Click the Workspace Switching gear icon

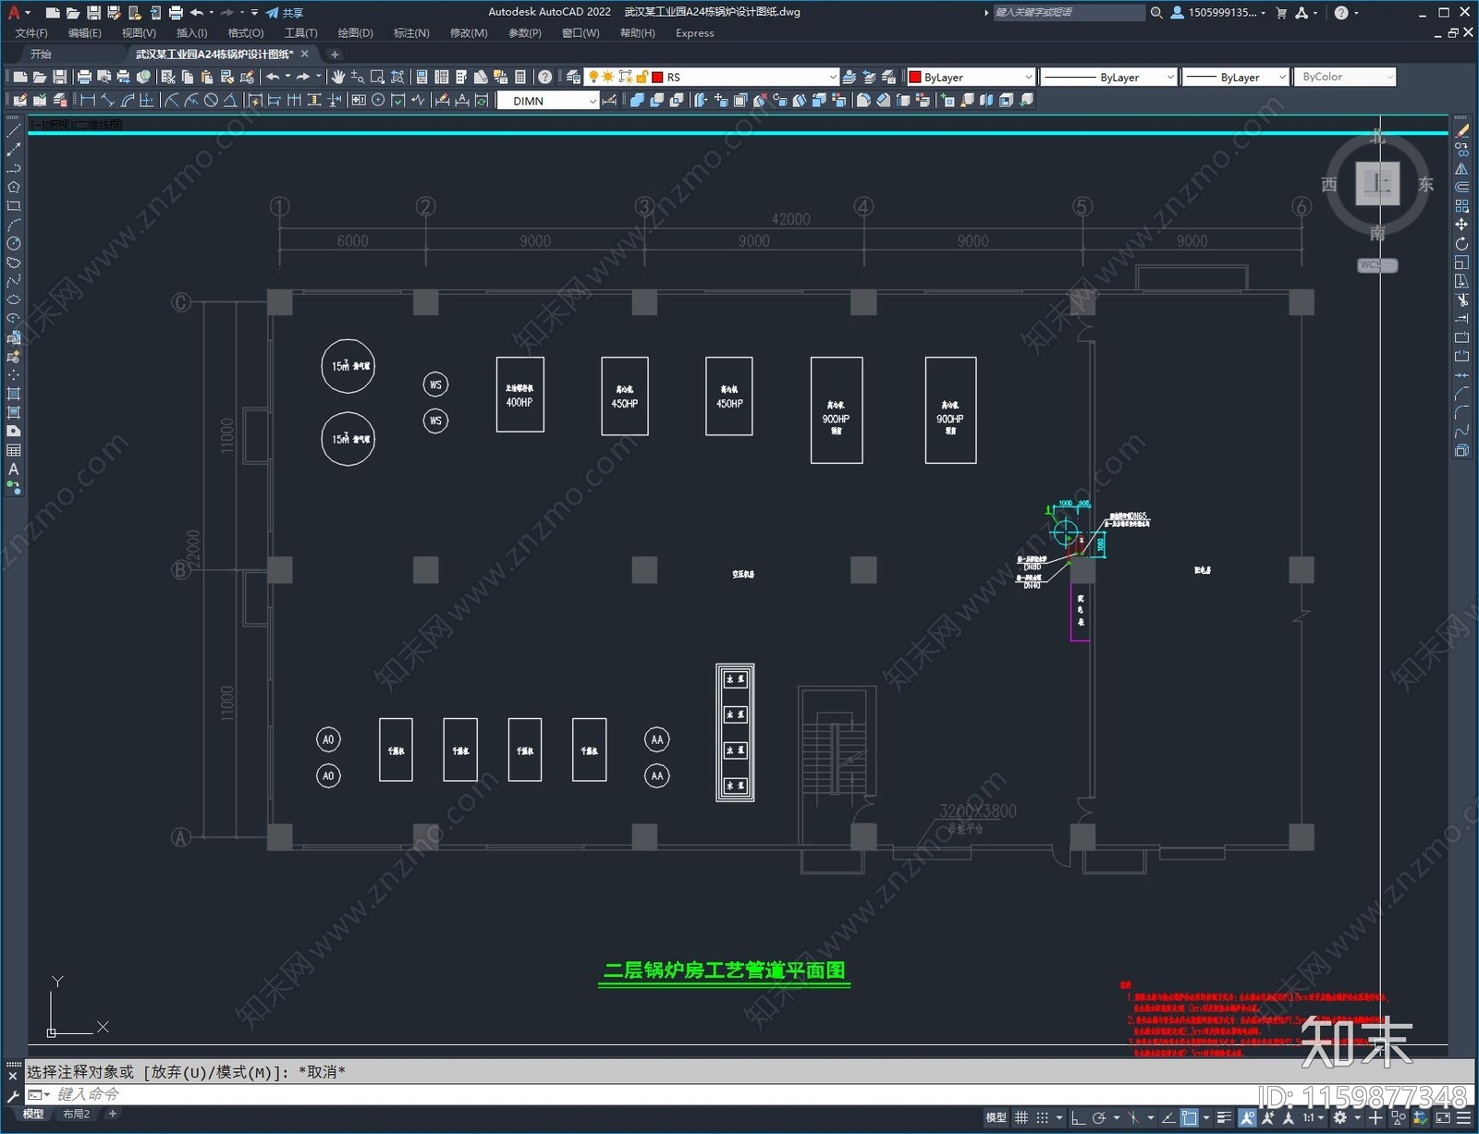pyautogui.click(x=1339, y=1117)
